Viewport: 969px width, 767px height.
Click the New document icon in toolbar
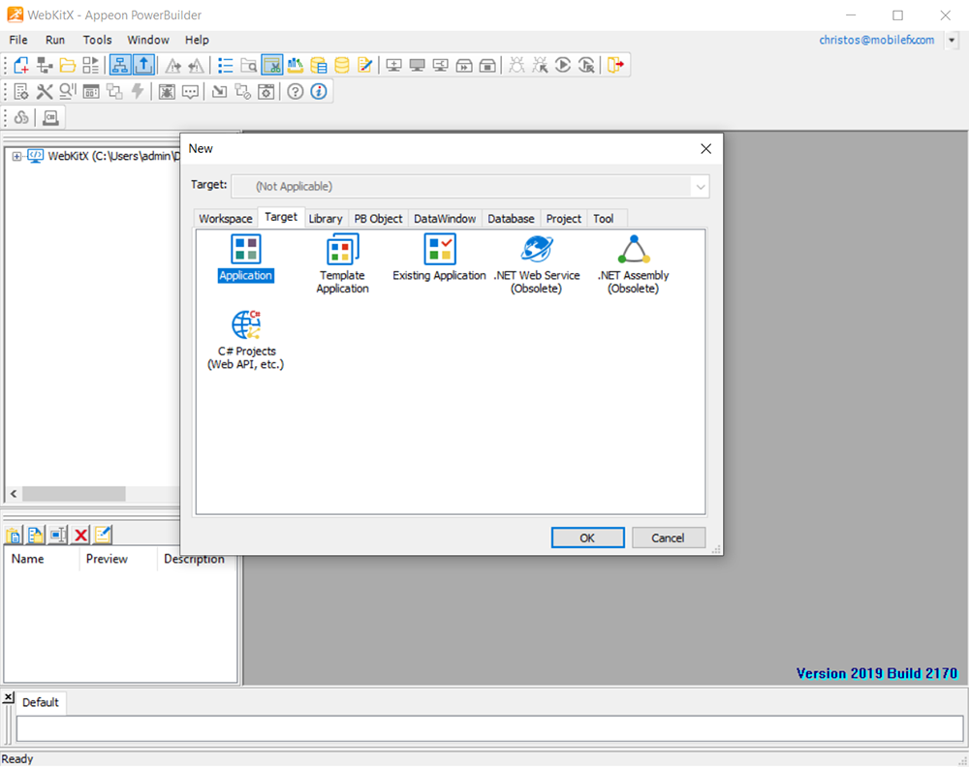tap(21, 65)
